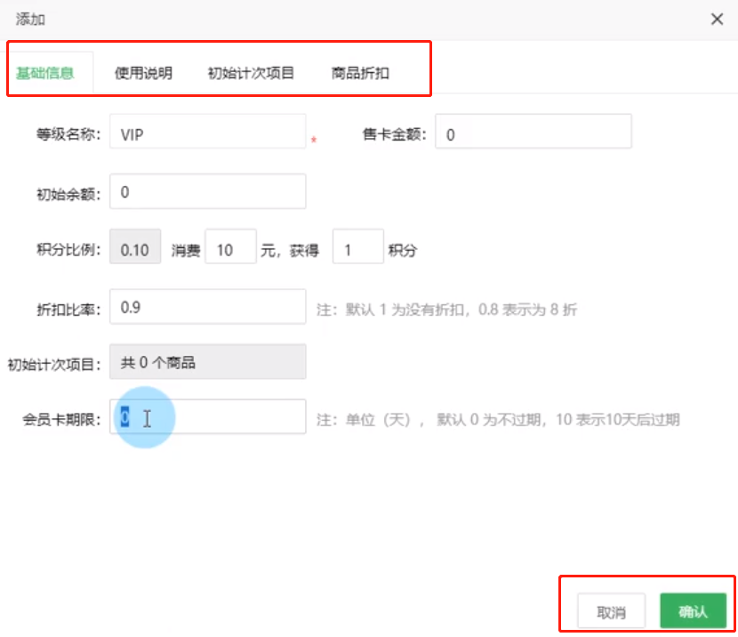Click the 售卡金额 label

(x=395, y=134)
